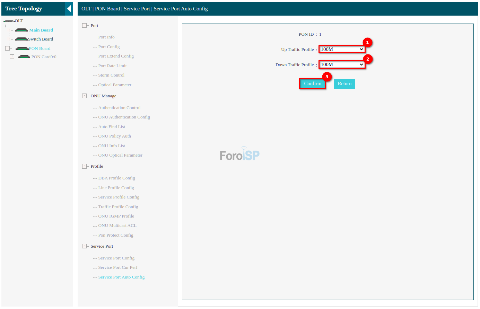This screenshot has height=309, width=480.
Task: Select Main Board in topology tree
Action: tap(41, 30)
